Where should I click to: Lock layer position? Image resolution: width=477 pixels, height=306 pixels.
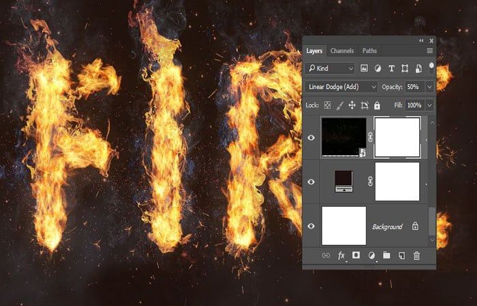click(352, 105)
